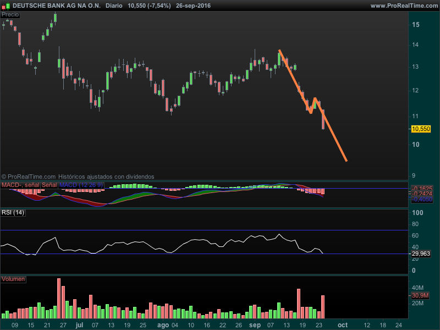
Task: Click the -0,4050 MACD value tag
Action: tap(422, 199)
